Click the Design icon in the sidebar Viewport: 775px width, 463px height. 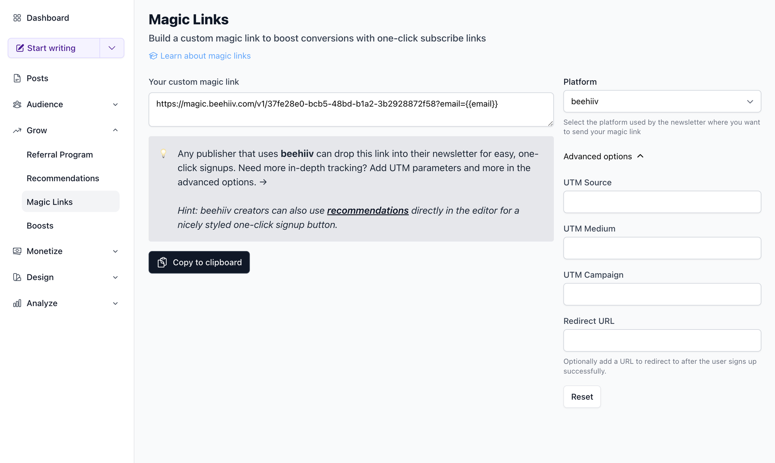click(17, 277)
